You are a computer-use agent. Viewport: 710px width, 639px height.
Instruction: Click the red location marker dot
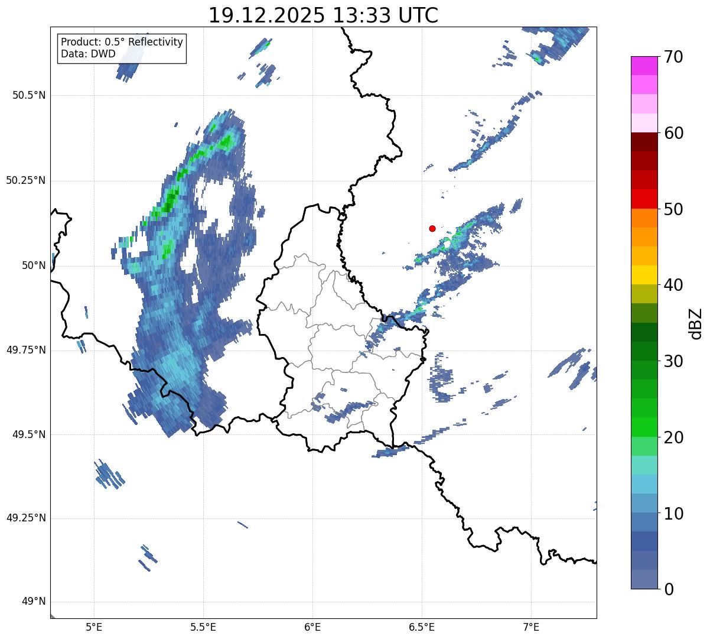pos(432,228)
